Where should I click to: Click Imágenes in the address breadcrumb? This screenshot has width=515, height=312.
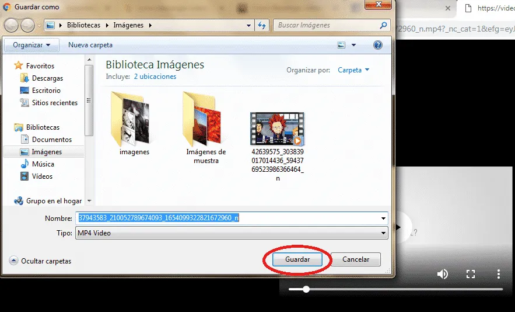tap(128, 25)
